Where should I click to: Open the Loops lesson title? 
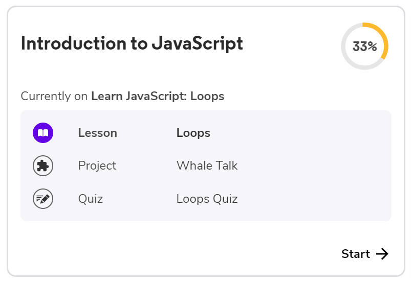click(193, 133)
